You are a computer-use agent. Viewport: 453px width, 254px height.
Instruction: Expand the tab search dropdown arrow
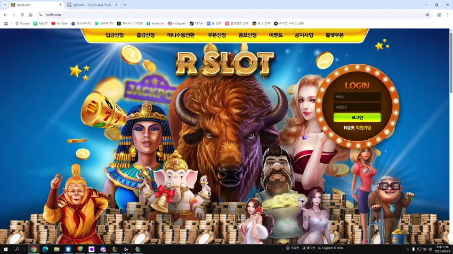click(x=5, y=5)
